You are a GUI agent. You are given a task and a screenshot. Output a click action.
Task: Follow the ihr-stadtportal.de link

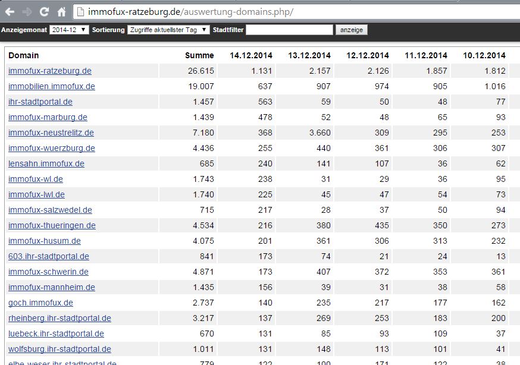coord(40,102)
